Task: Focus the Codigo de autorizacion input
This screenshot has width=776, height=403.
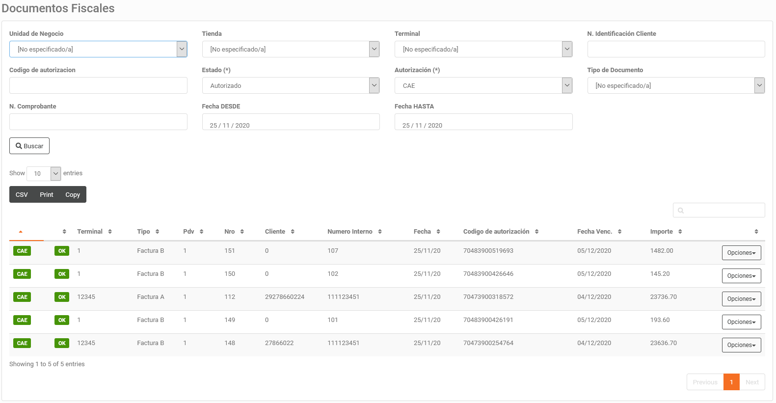Action: pyautogui.click(x=98, y=85)
